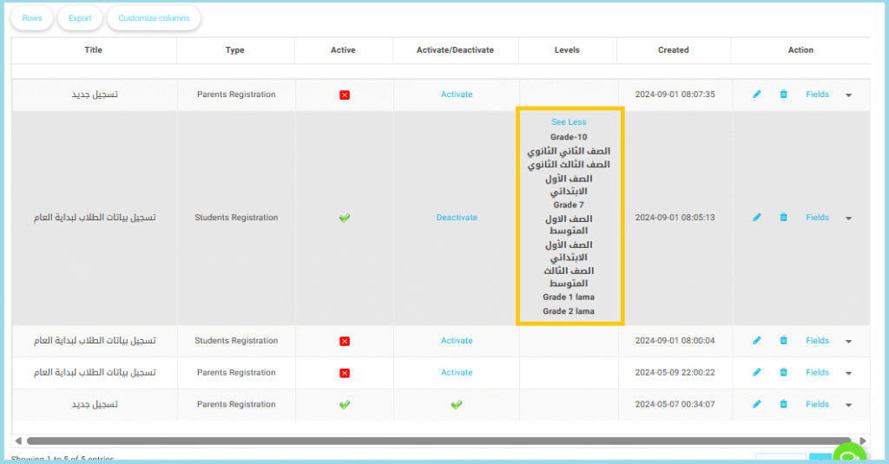Collapse the levels list with See Less
889x464 pixels.
click(x=569, y=122)
